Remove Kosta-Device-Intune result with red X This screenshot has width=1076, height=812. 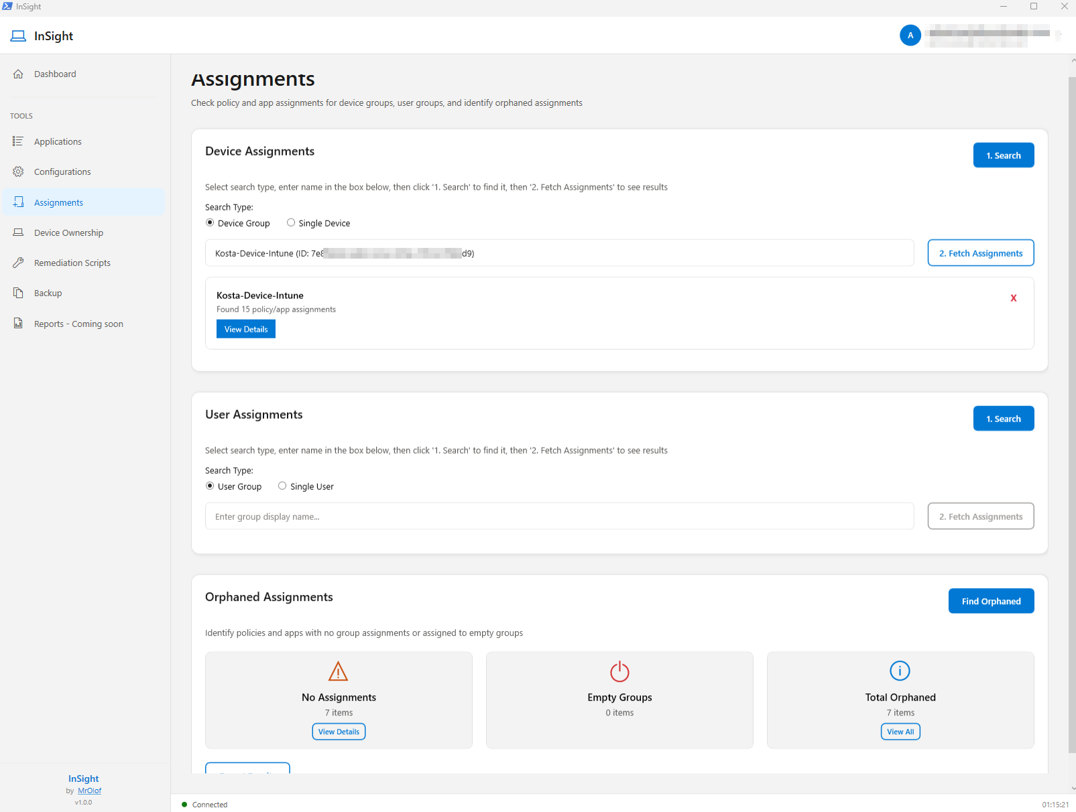pos(1014,298)
